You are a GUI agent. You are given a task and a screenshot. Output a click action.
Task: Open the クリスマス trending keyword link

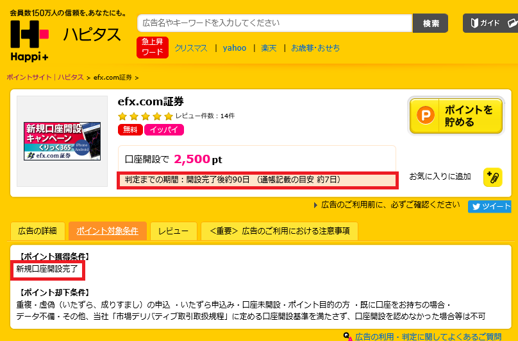click(x=190, y=48)
